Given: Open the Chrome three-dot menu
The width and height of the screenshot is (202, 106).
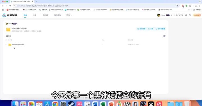Looking at the screenshot, I should pos(200,6).
